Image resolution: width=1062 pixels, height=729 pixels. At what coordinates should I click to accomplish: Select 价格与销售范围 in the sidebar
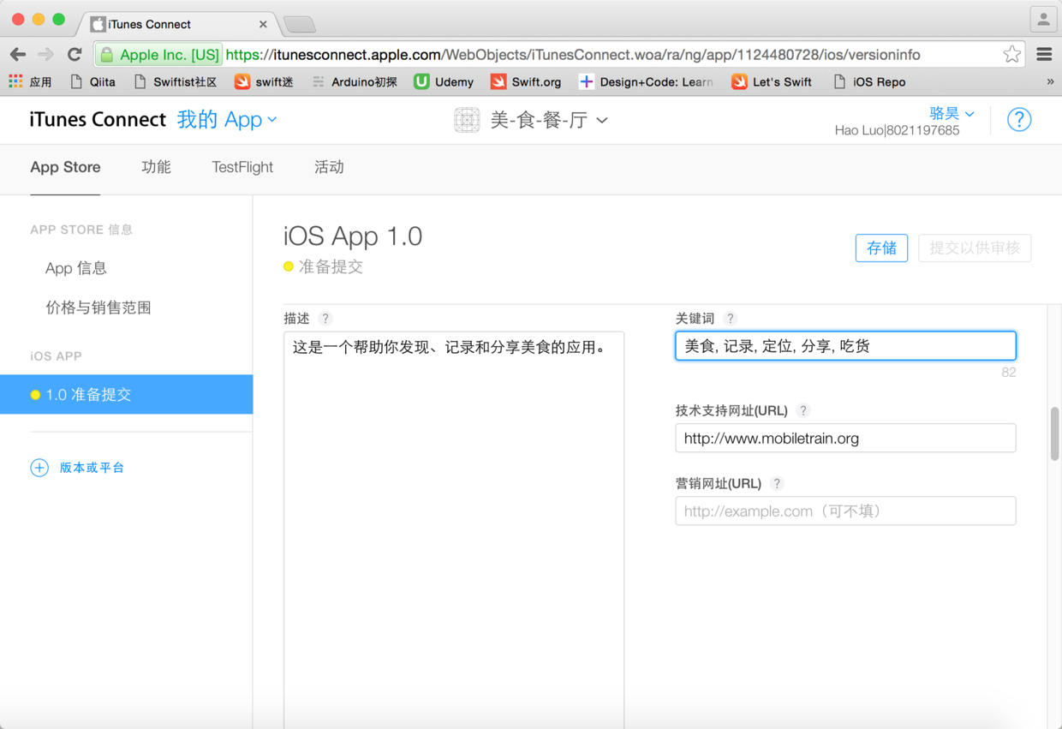click(98, 308)
